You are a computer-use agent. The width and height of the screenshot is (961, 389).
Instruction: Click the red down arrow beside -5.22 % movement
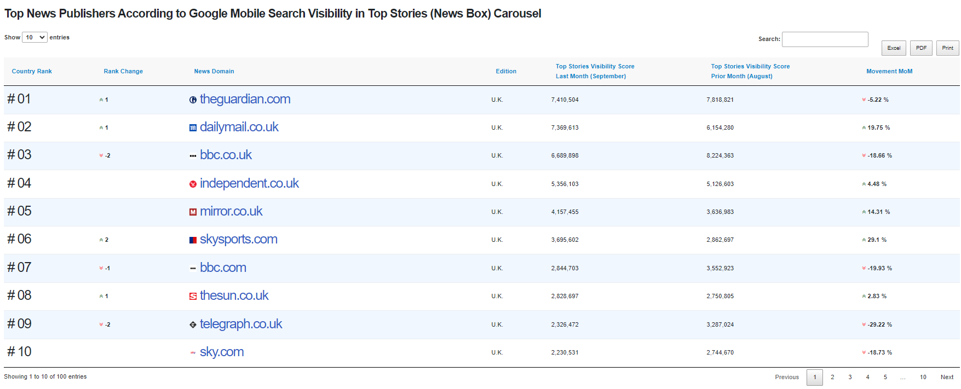point(864,100)
